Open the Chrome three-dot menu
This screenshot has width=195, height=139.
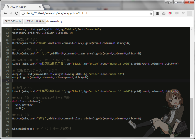pos(190,13)
